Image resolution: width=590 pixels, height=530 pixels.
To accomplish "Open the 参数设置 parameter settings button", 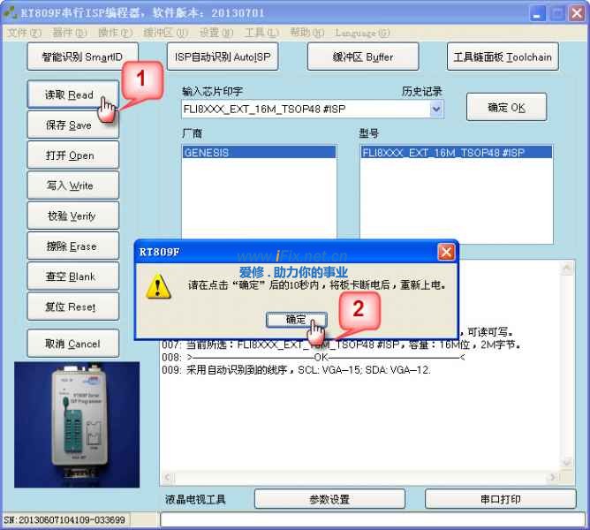I will (x=329, y=499).
